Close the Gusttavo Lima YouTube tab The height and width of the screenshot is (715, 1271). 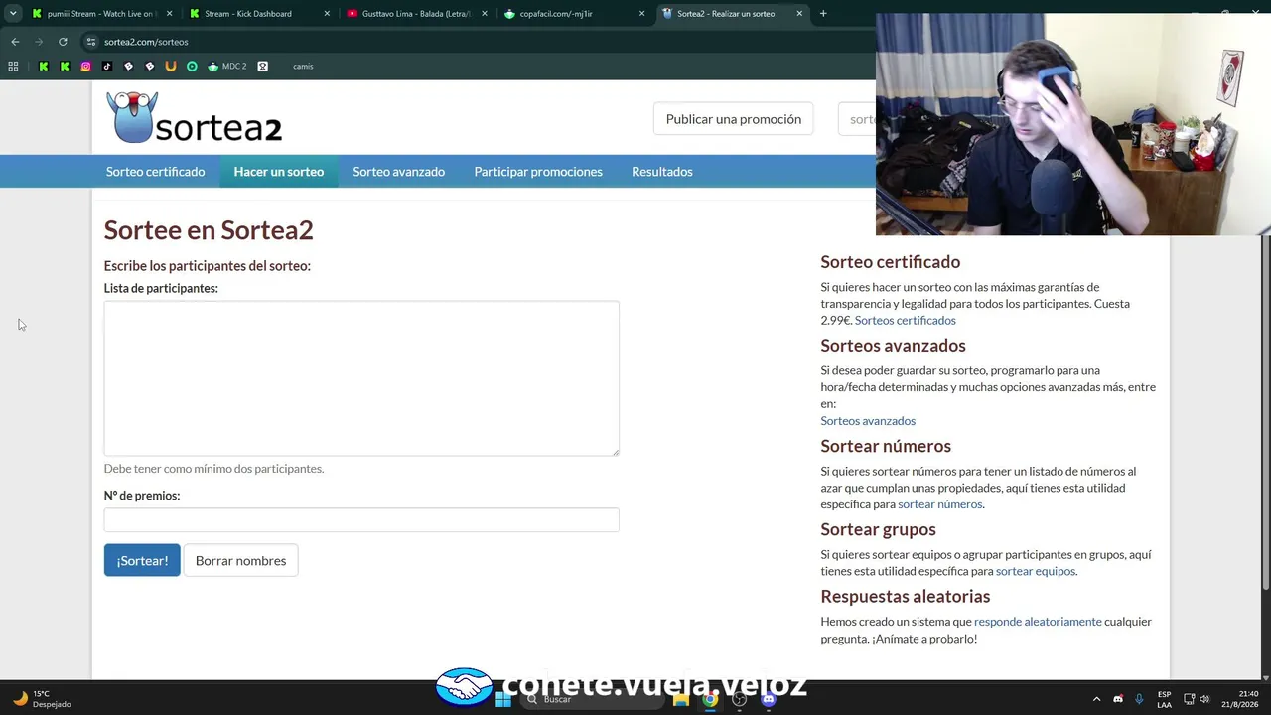coord(484,14)
